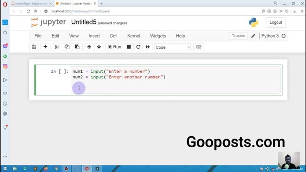Open the Opera speed dial grid icon
306x172 pixels.
[35, 11]
